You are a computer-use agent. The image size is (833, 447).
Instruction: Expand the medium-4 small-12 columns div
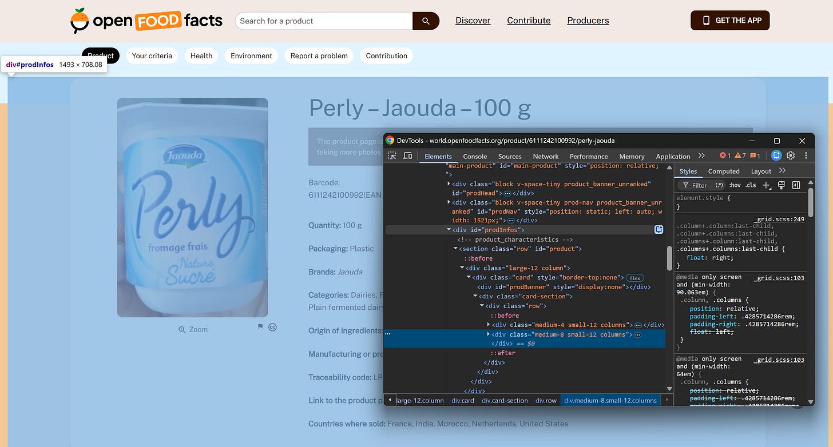[x=488, y=325]
